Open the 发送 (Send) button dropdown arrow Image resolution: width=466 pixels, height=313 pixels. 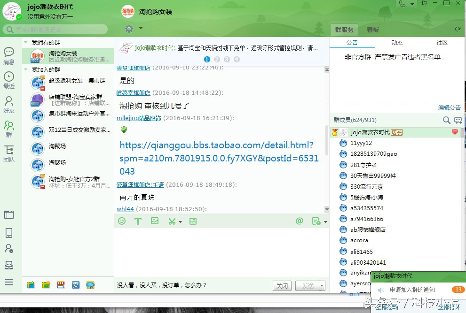(322, 285)
